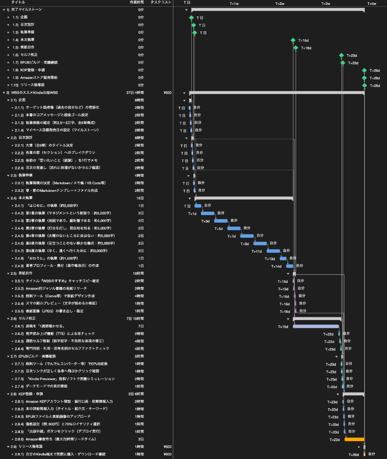Collapse the 2.3) 執筆準備 task group
This screenshot has width=387, height=459.
(8, 176)
